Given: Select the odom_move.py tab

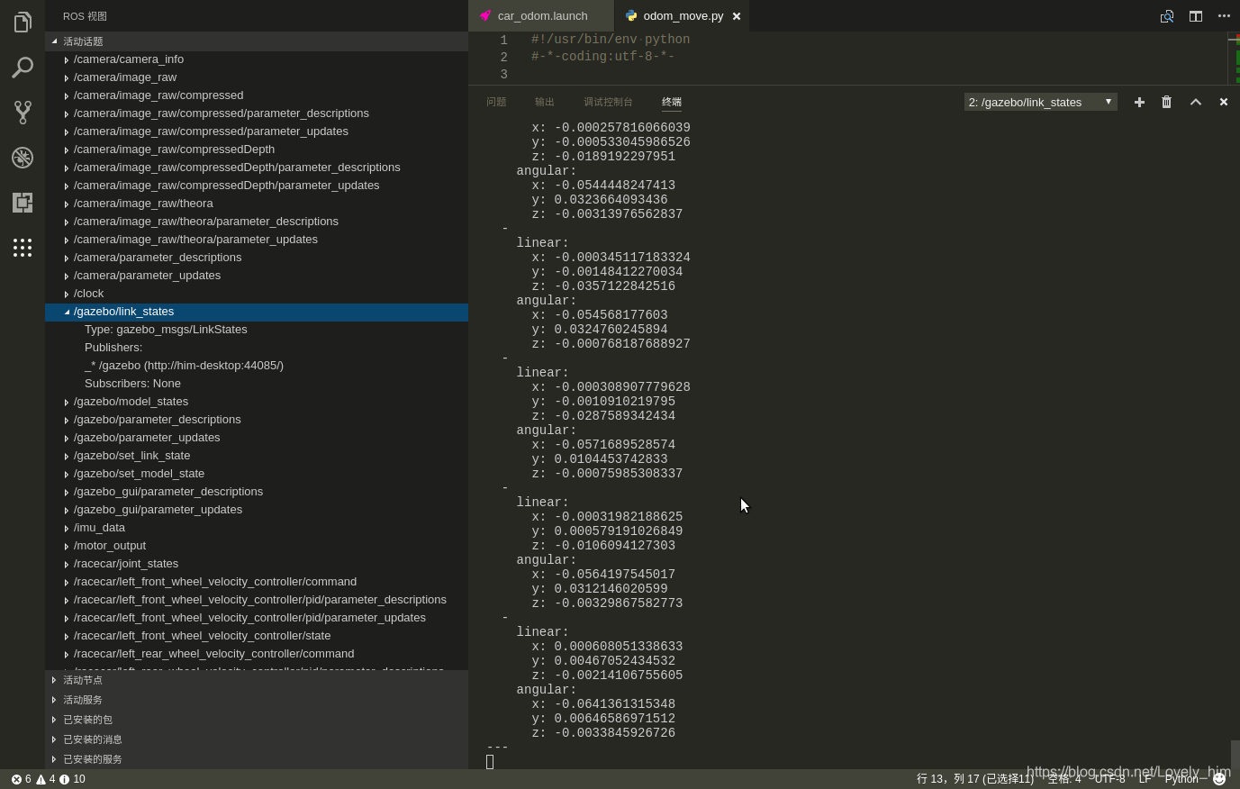Looking at the screenshot, I should (683, 16).
